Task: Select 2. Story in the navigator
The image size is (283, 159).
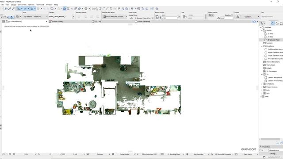Action: click(x=270, y=34)
